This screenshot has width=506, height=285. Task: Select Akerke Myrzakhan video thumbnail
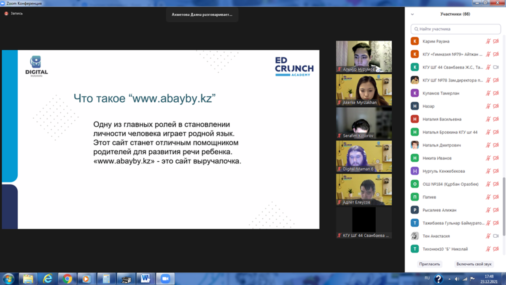click(363, 90)
